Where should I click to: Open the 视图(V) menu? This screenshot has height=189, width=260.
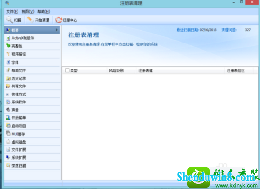click(x=27, y=12)
